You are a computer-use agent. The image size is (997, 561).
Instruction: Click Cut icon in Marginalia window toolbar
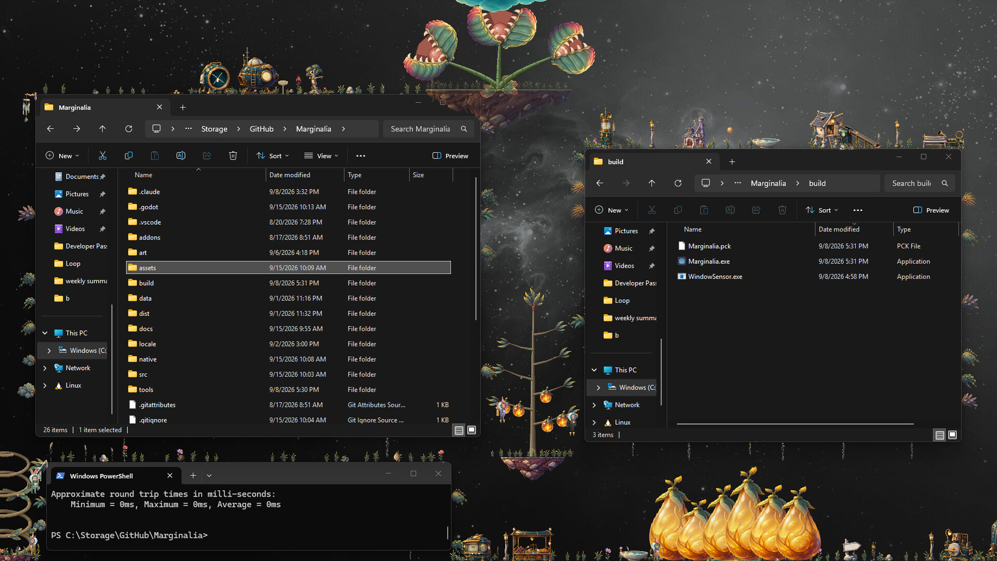coord(102,156)
